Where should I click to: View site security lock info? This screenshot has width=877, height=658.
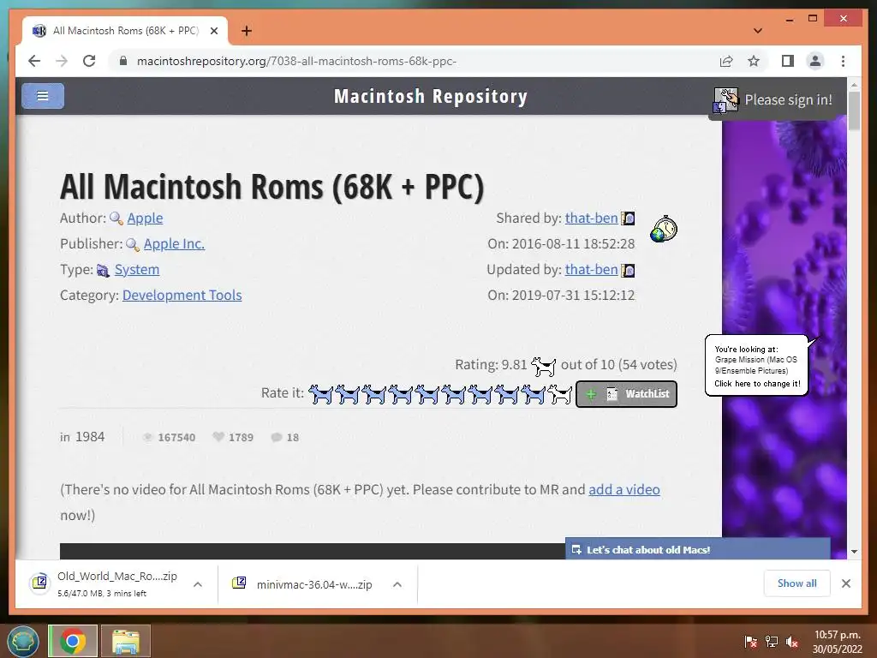click(123, 61)
